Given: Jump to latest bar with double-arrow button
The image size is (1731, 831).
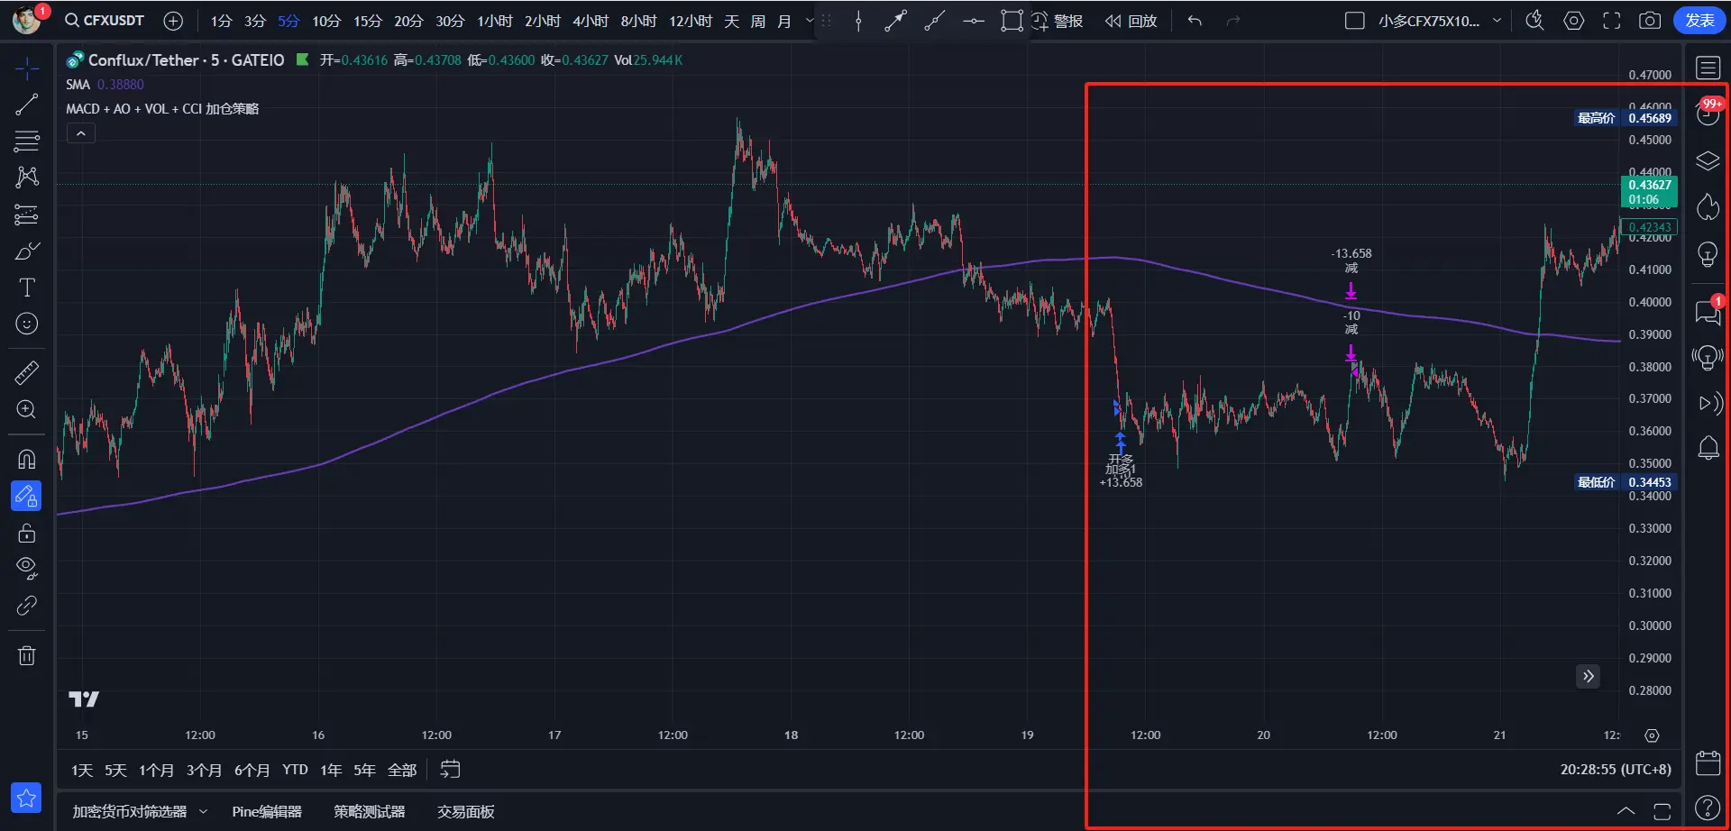Looking at the screenshot, I should [1588, 676].
